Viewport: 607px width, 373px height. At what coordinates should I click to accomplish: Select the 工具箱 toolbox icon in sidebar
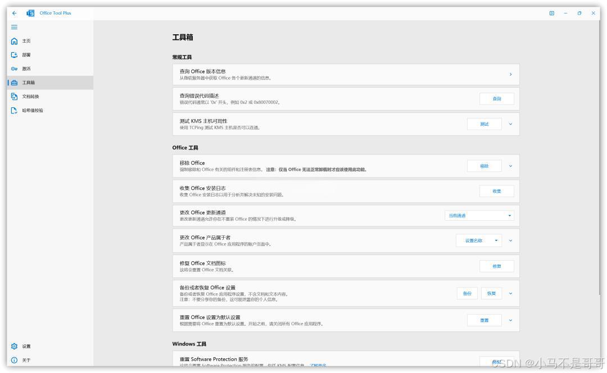tap(14, 83)
